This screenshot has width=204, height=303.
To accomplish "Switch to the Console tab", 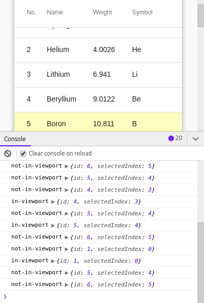I will 15,139.
